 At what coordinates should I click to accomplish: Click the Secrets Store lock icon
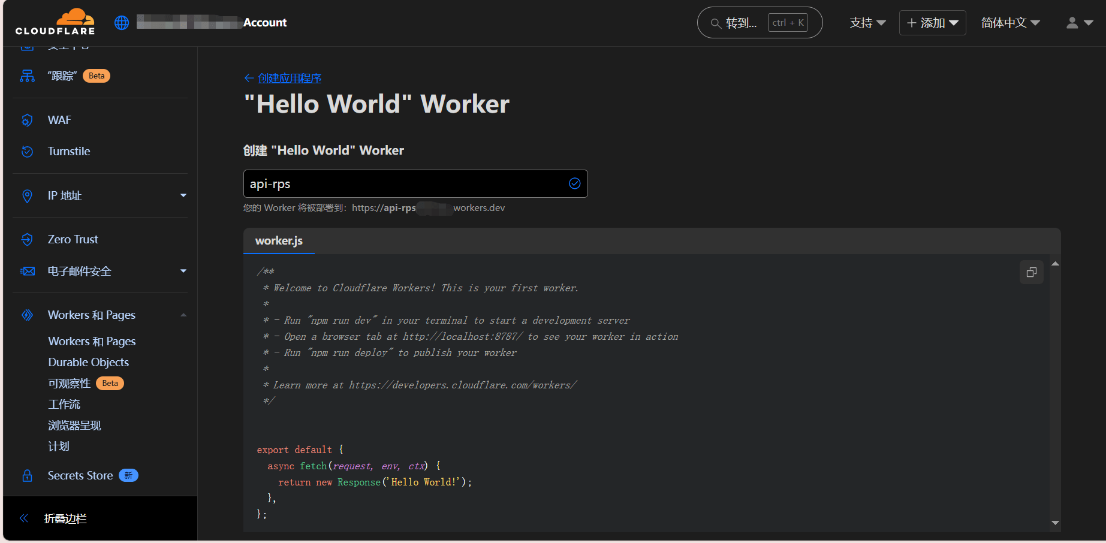coord(27,476)
